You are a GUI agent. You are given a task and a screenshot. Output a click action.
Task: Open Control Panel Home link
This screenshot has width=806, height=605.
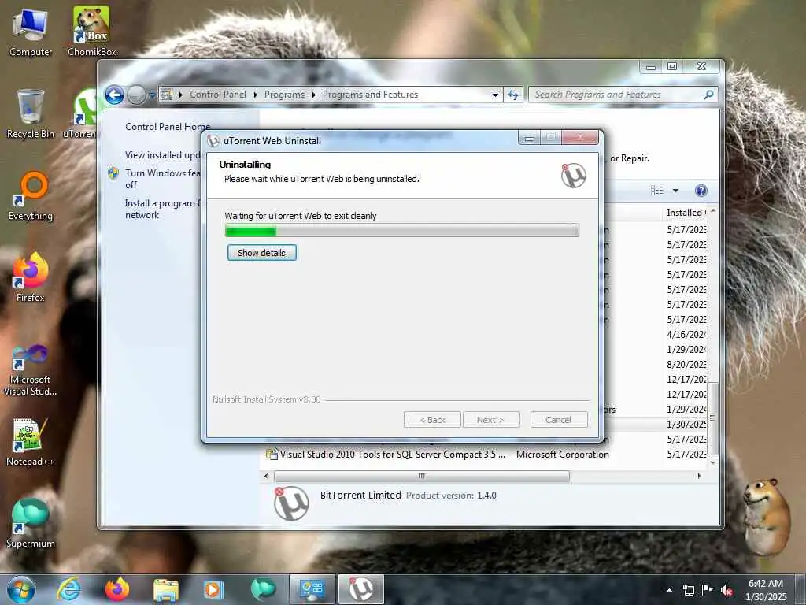coord(168,127)
